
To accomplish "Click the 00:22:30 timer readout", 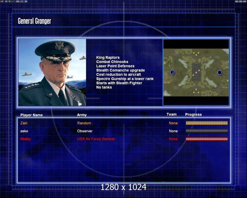I will (x=22, y=1).
